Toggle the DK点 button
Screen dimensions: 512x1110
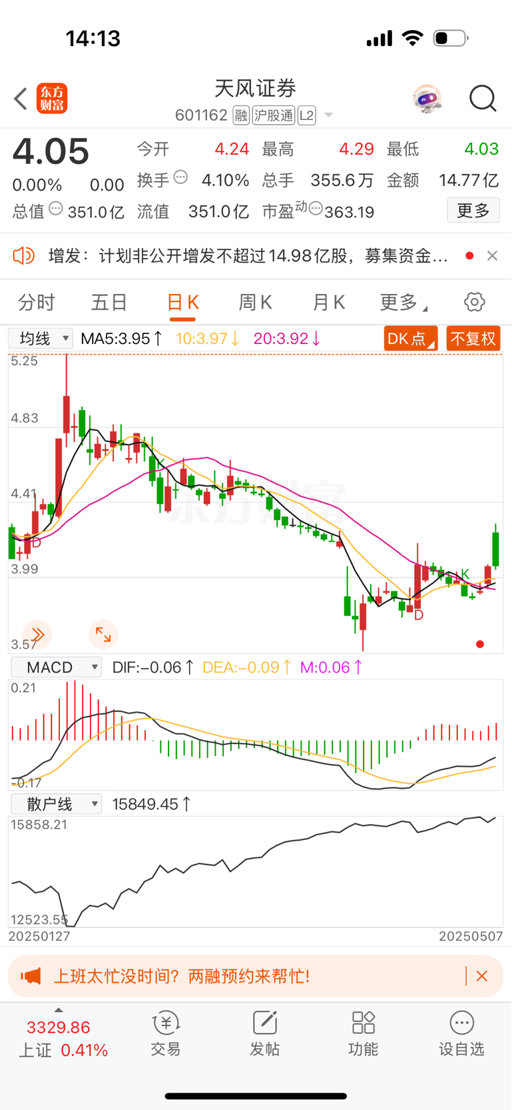[x=411, y=339]
